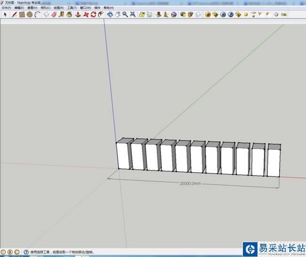Image resolution: width=306 pixels, height=257 pixels.
Task: Activate the Circle tool
Action: [x=29, y=15]
